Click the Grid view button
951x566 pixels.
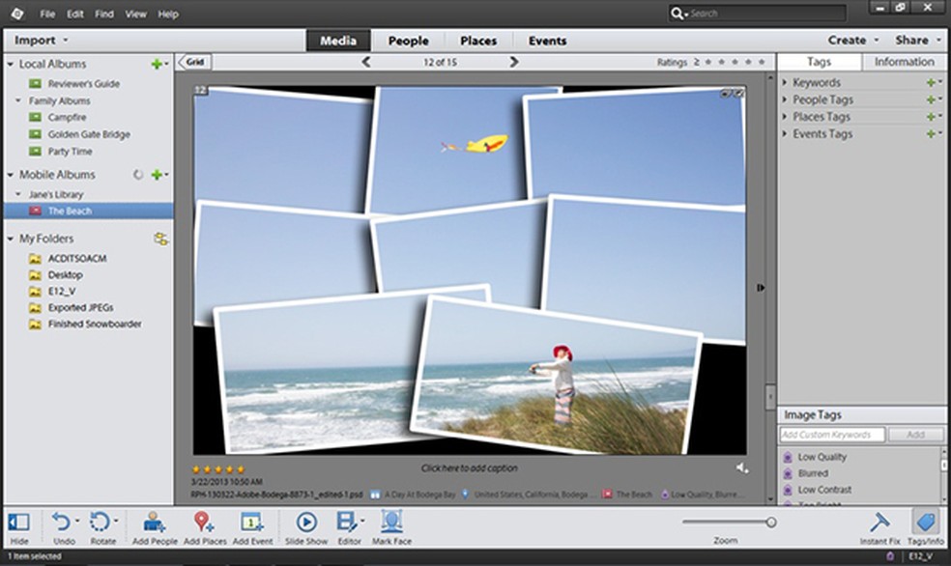pyautogui.click(x=192, y=61)
